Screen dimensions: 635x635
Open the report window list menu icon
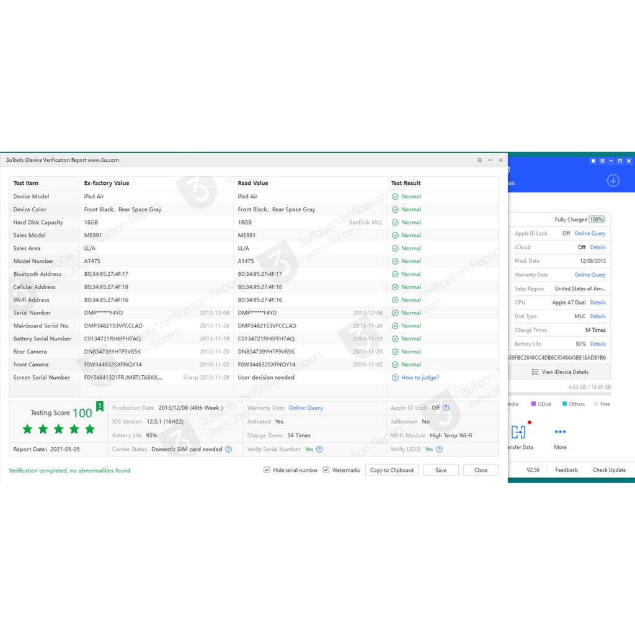pyautogui.click(x=479, y=160)
